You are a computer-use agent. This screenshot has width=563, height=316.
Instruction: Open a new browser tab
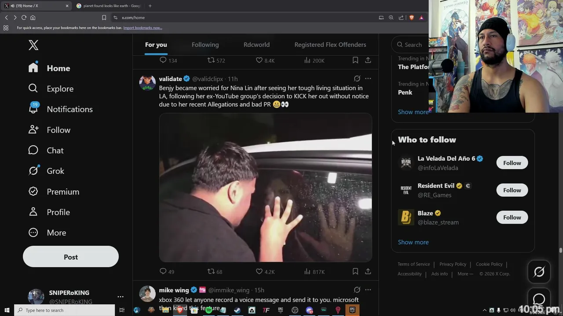pyautogui.click(x=150, y=6)
